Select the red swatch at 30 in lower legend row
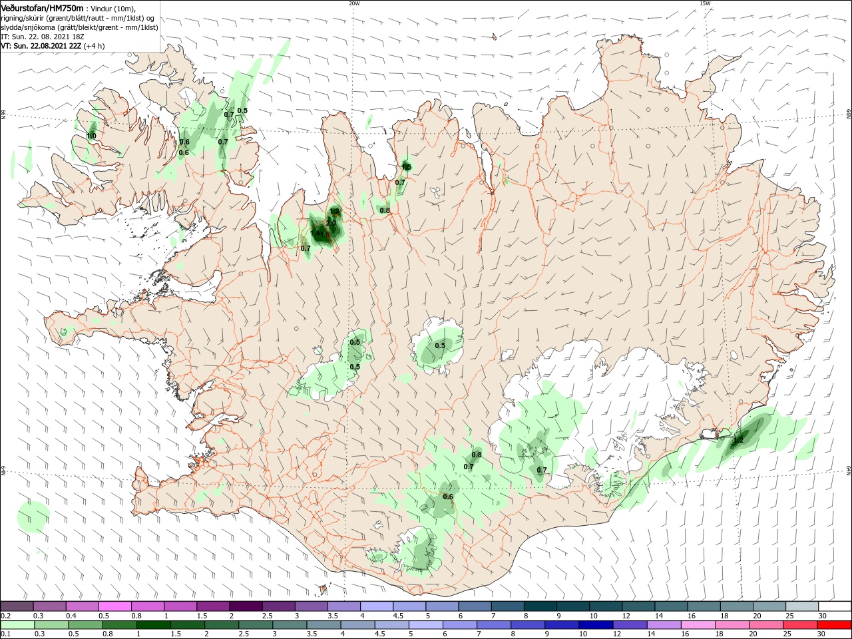 click(x=835, y=625)
